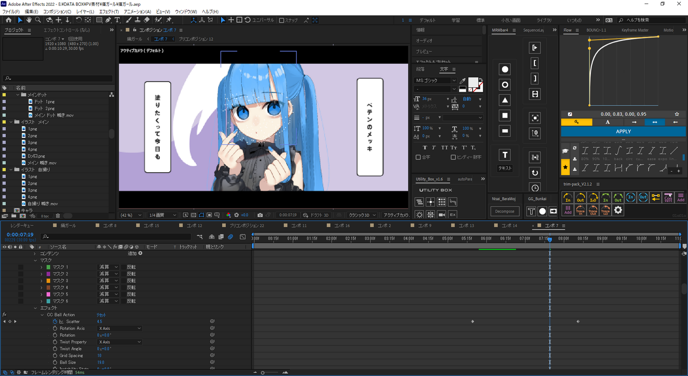
Task: Select the Eraser tool
Action: point(146,20)
